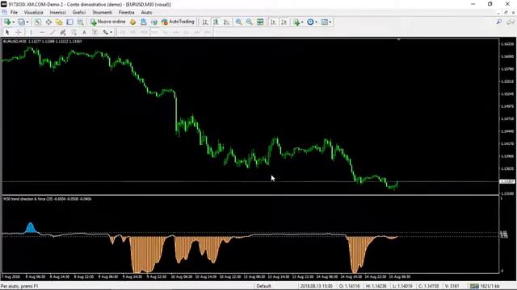The height and width of the screenshot is (290, 517).
Task: Open the Profiles icon
Action: tap(22, 22)
